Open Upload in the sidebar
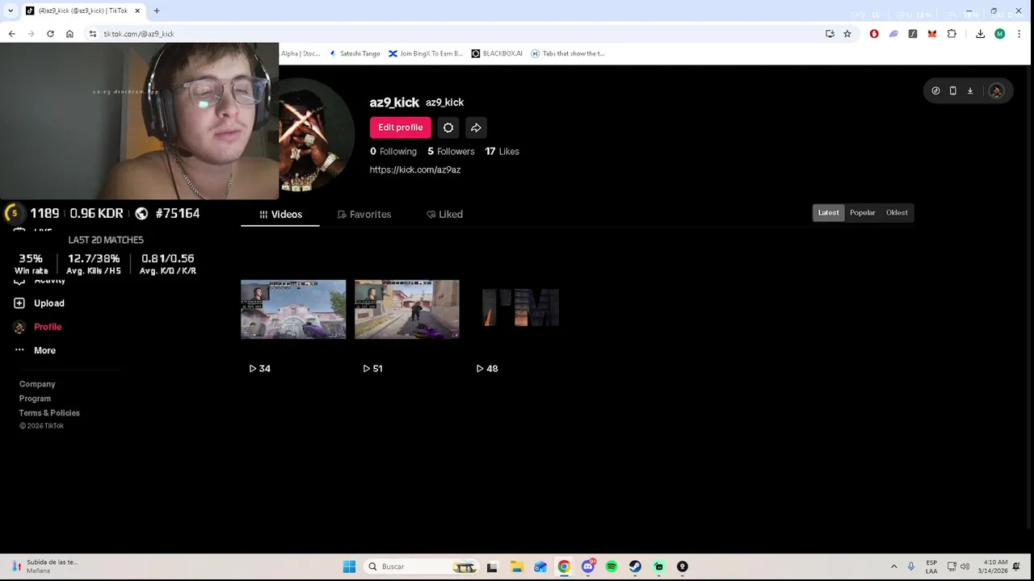This screenshot has height=581, width=1034. (x=49, y=303)
